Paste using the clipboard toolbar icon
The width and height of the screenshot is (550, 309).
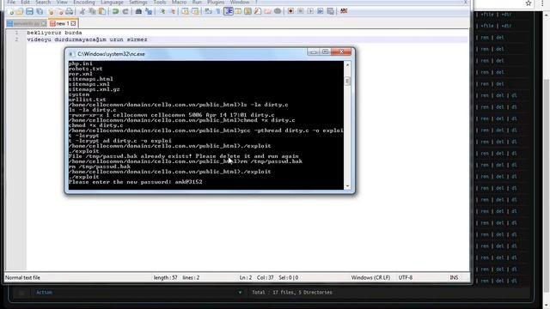[x=102, y=11]
